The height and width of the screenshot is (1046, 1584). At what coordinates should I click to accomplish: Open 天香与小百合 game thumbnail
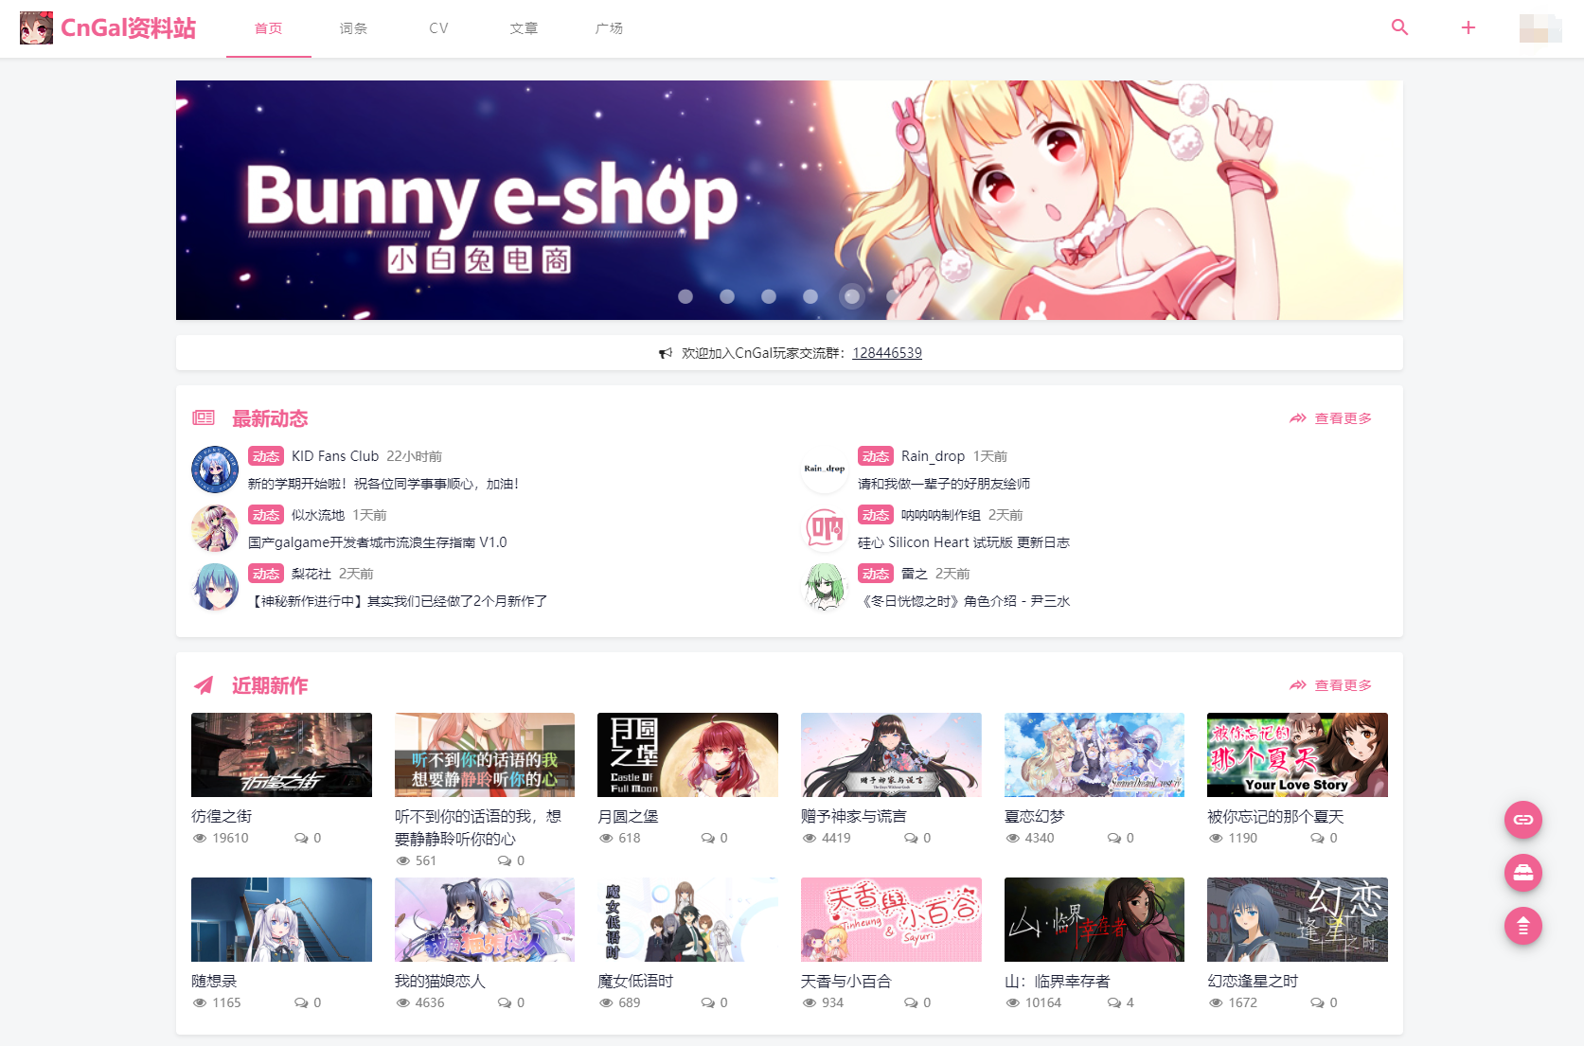coord(891,919)
